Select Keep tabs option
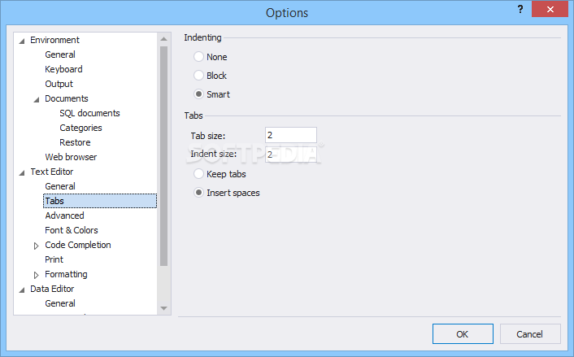The image size is (574, 357). pyautogui.click(x=198, y=174)
